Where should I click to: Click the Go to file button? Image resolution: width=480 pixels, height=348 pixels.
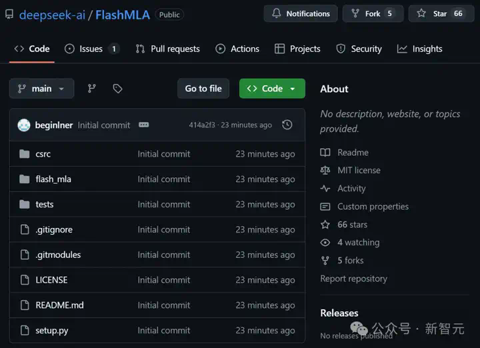tap(203, 89)
